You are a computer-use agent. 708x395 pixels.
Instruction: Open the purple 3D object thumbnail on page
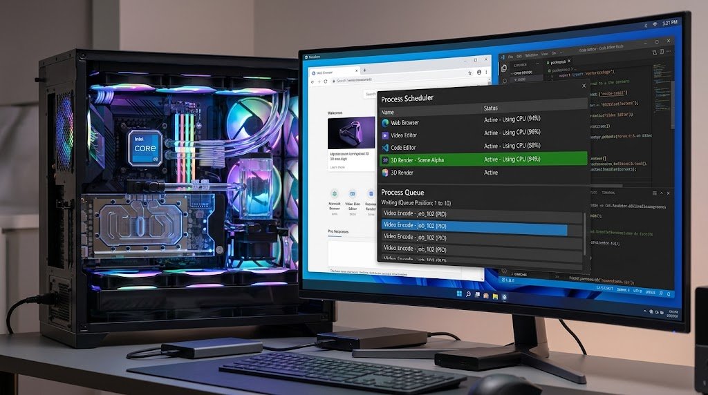click(x=351, y=133)
